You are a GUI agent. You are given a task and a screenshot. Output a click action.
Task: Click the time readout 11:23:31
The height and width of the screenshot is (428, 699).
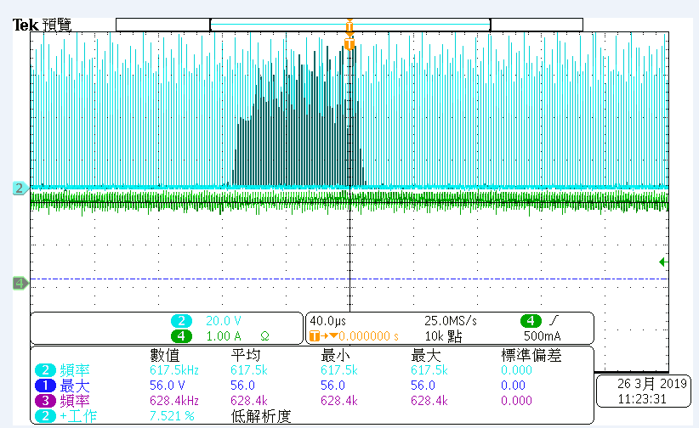tap(642, 399)
